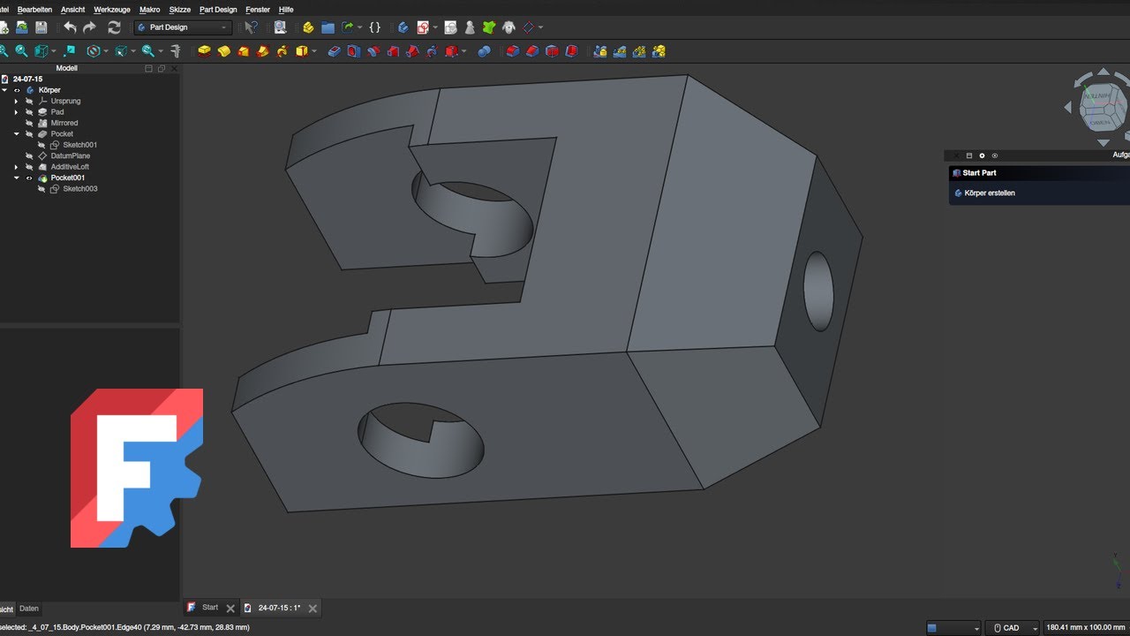Screen dimensions: 1130x636
Task: Select the Groove tool icon
Action: (x=373, y=51)
